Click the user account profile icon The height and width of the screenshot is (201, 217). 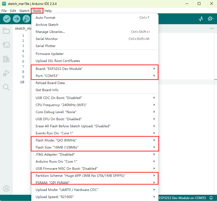click(x=6, y=188)
